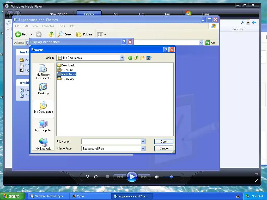Image resolution: width=267 pixels, height=200 pixels.
Task: Open Views button in Explorer toolbar
Action: pyautogui.click(x=101, y=35)
